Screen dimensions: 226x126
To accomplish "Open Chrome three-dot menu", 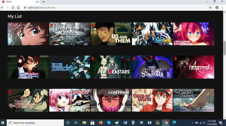I will tap(222, 8).
